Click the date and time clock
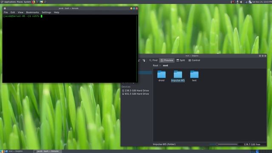The width and height of the screenshot is (272, 153). pyautogui.click(x=262, y=2)
